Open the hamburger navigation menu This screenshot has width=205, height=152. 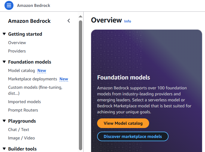click(x=9, y=5)
